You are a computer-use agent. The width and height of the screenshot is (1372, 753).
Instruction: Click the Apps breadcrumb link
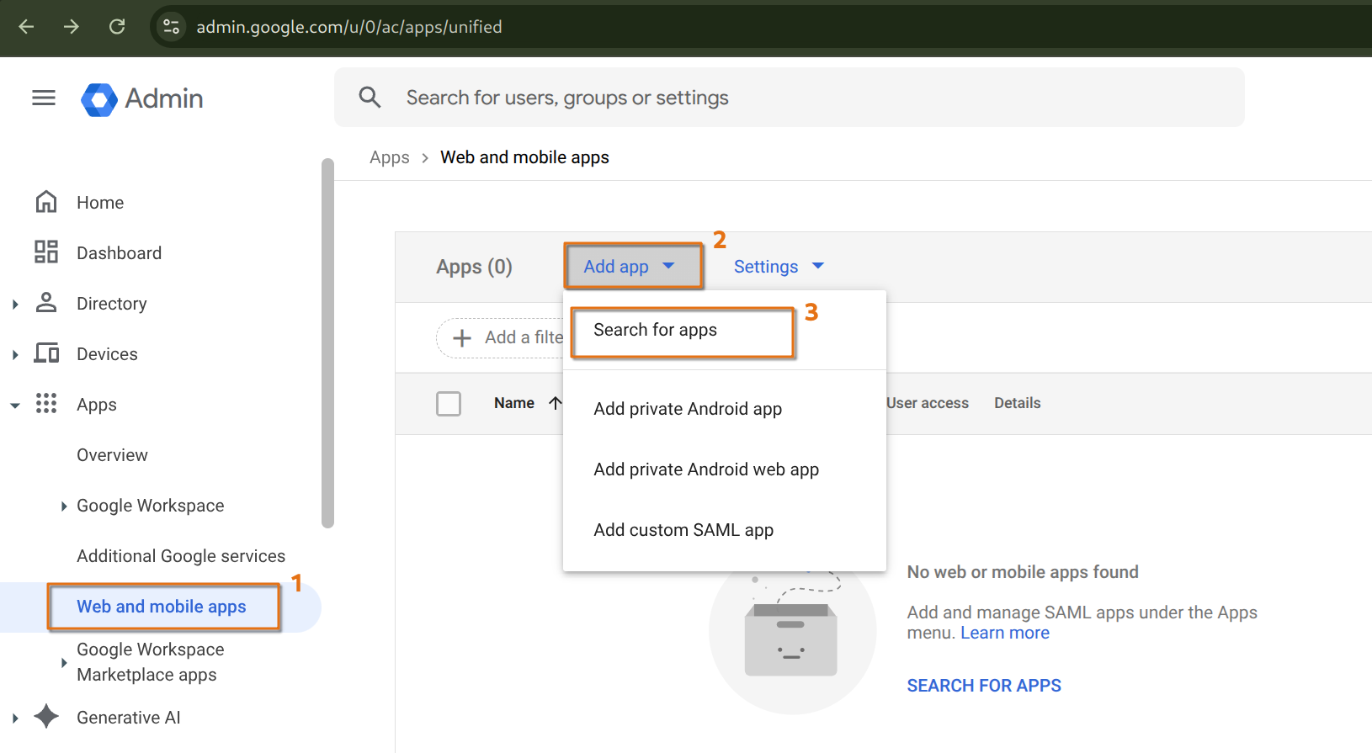[x=390, y=157]
